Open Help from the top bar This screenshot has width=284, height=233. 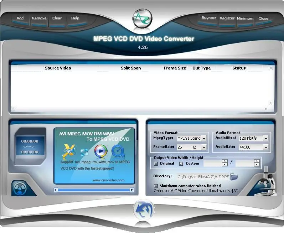coord(75,18)
